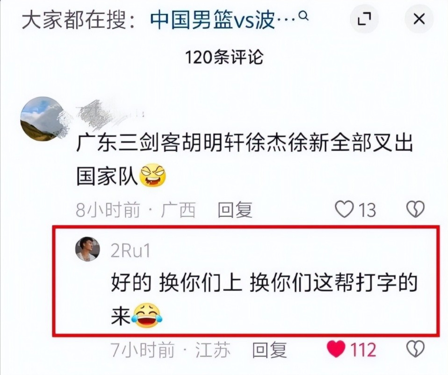Tap the grinning emoji after 国家队
The width and height of the screenshot is (448, 375).
pos(152,175)
